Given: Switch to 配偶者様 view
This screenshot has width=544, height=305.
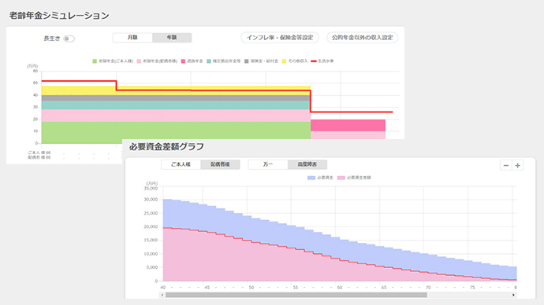Looking at the screenshot, I should 220,164.
